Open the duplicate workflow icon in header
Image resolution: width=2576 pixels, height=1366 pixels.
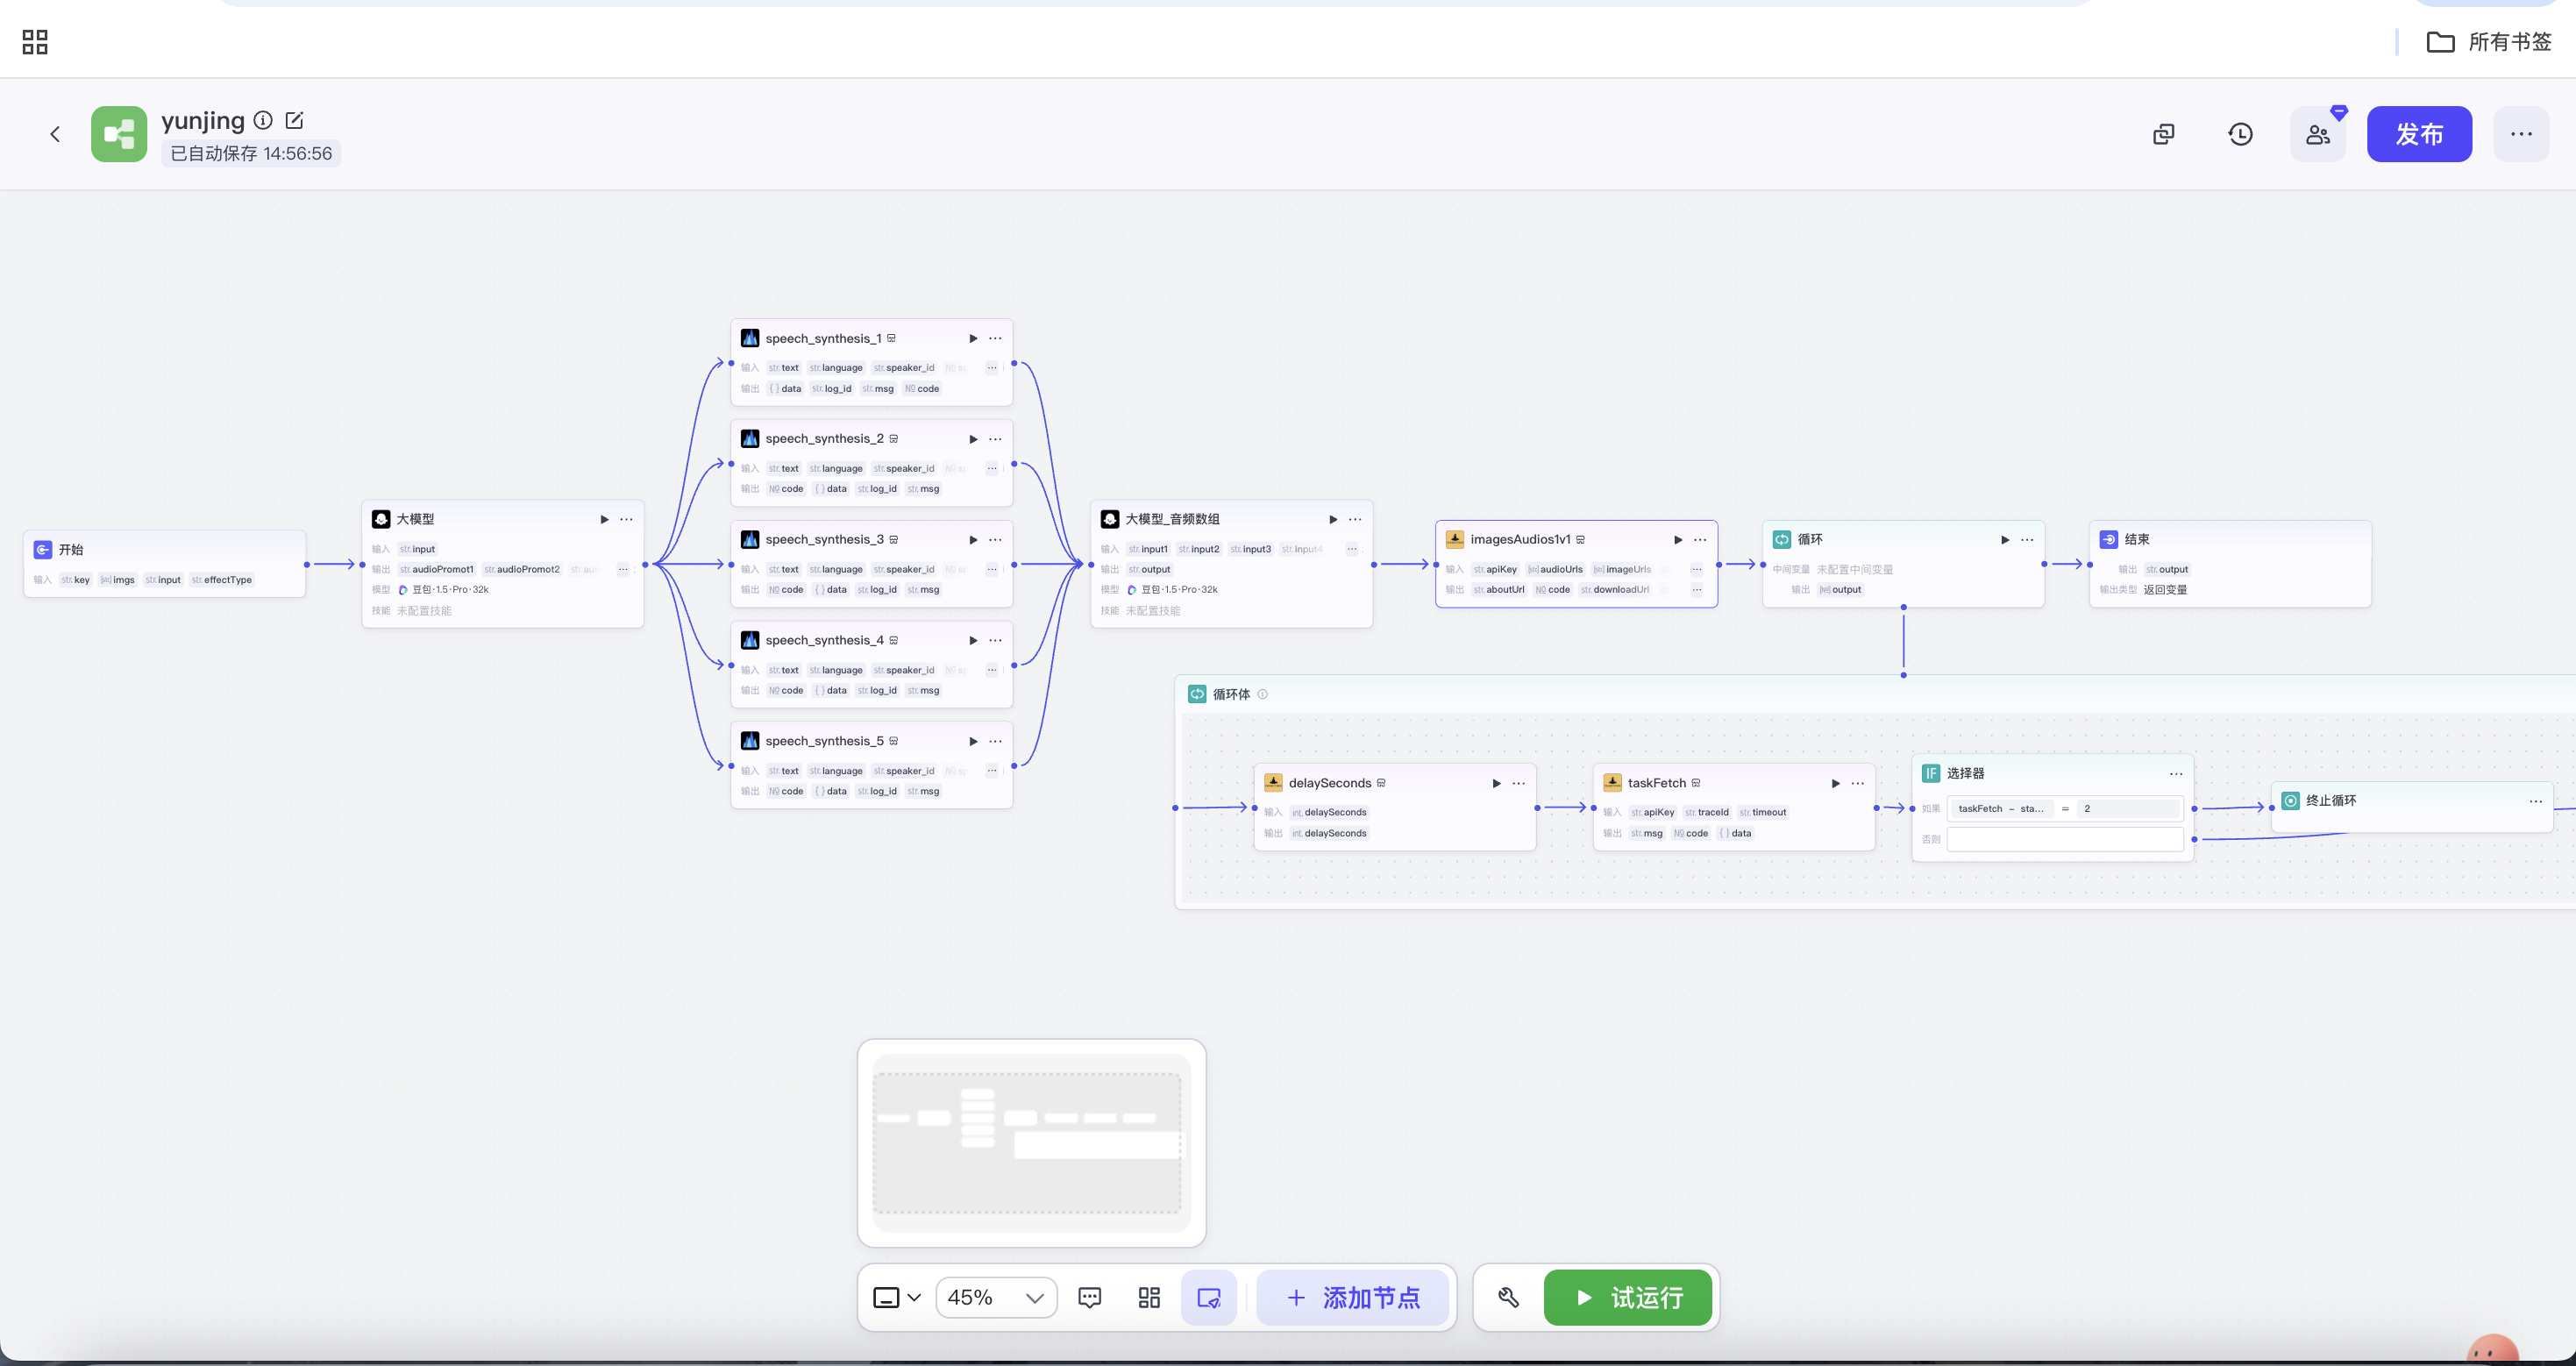[x=2163, y=134]
